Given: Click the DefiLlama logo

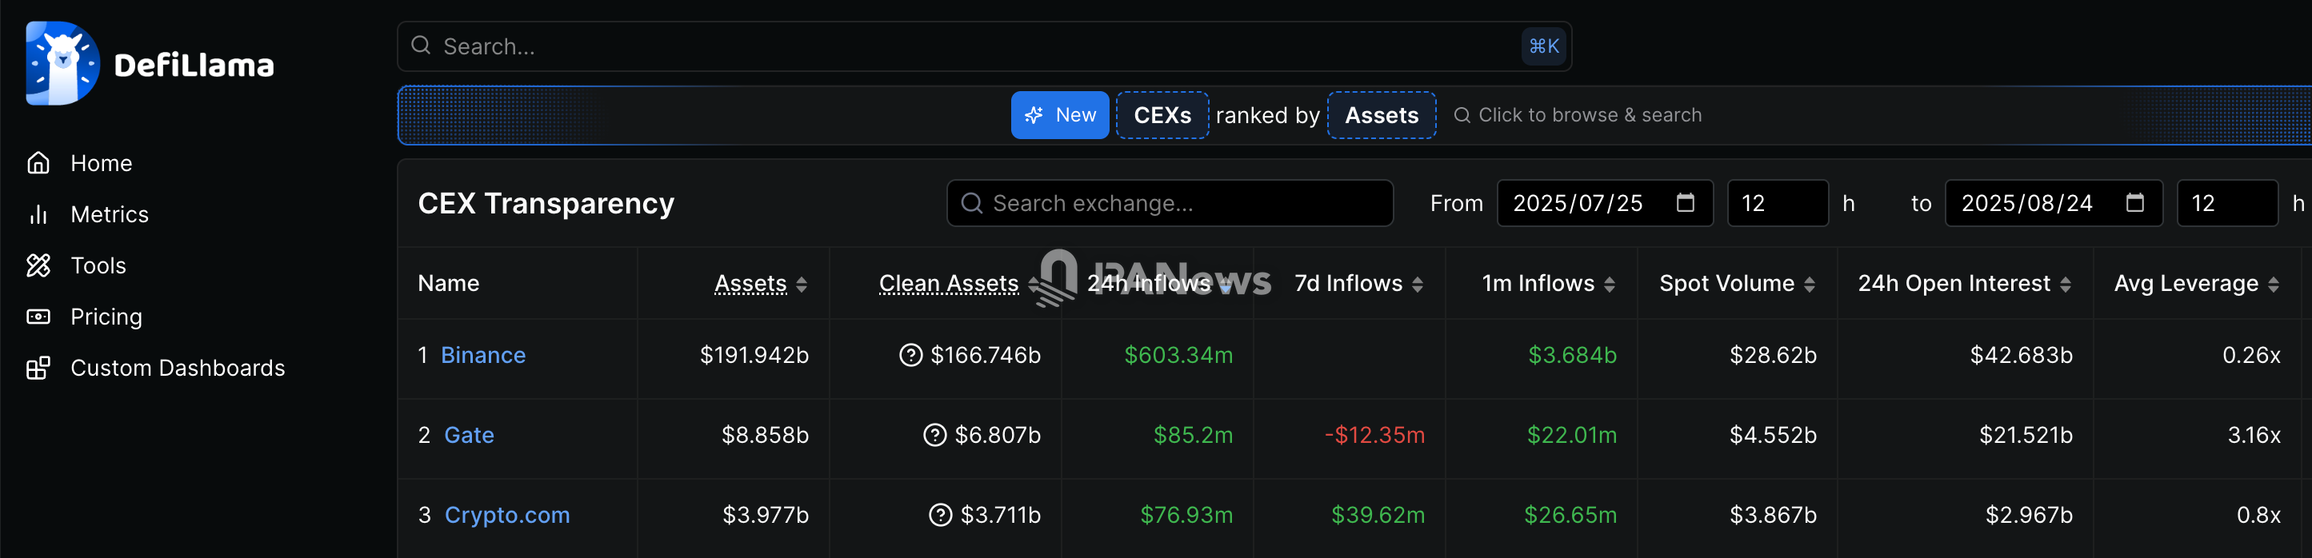Looking at the screenshot, I should [150, 64].
